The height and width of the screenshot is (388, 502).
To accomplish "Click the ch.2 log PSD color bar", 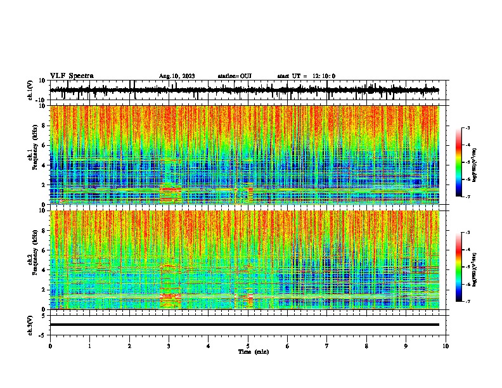I will (459, 267).
